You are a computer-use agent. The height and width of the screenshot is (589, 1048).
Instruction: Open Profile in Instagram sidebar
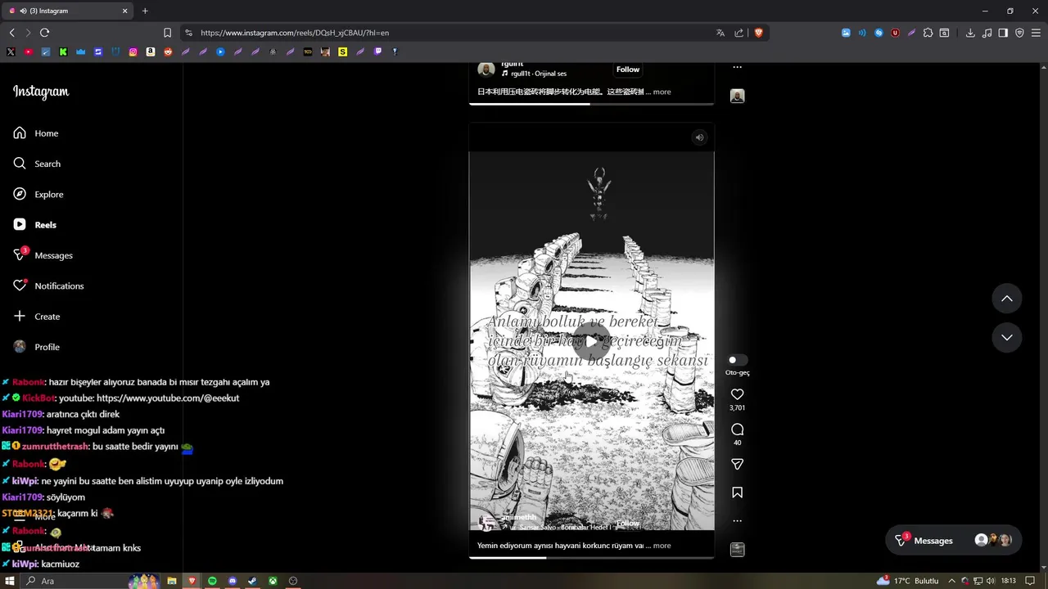(x=37, y=347)
